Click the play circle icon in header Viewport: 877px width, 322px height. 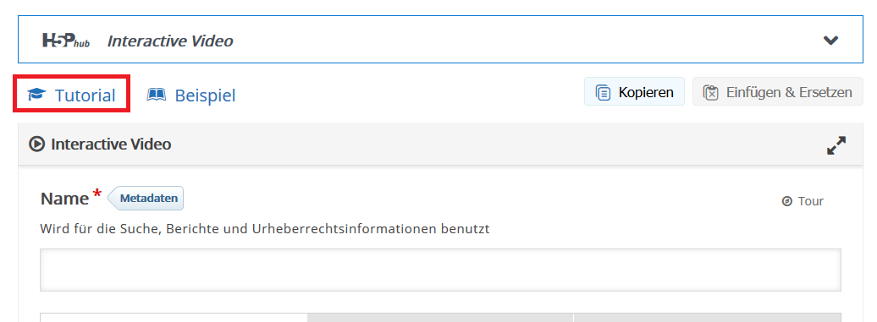[36, 145]
